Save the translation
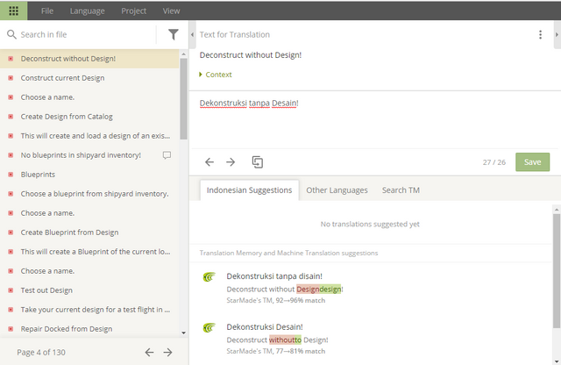Image resolution: width=561 pixels, height=365 pixels. (x=532, y=162)
